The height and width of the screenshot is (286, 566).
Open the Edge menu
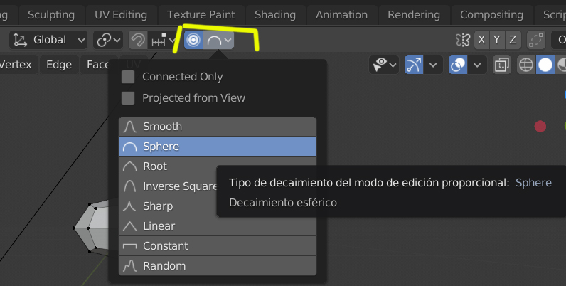pos(59,65)
